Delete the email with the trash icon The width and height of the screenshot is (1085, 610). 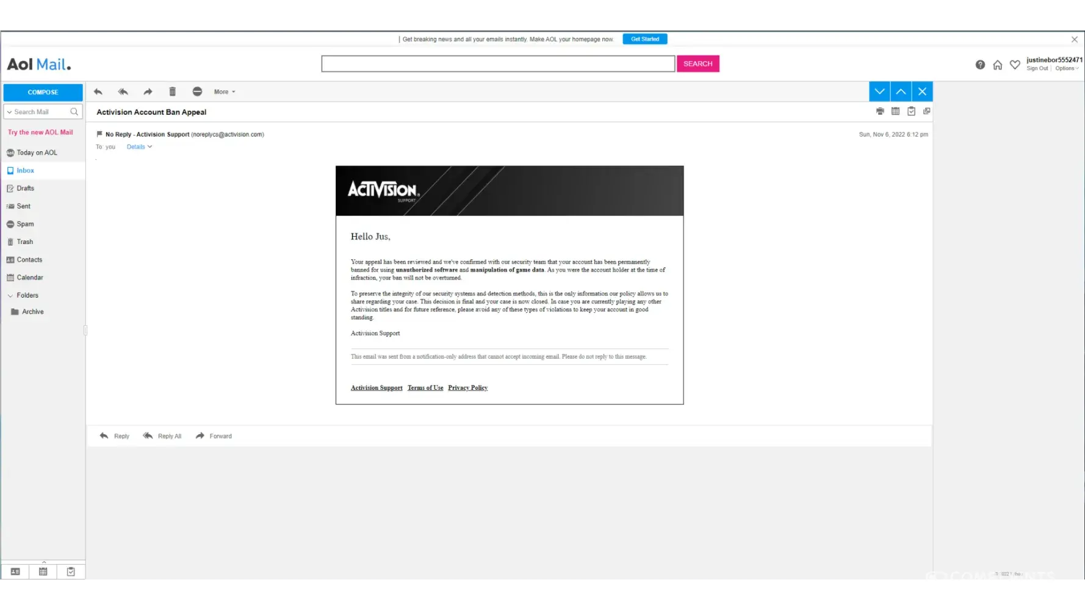[x=173, y=91]
